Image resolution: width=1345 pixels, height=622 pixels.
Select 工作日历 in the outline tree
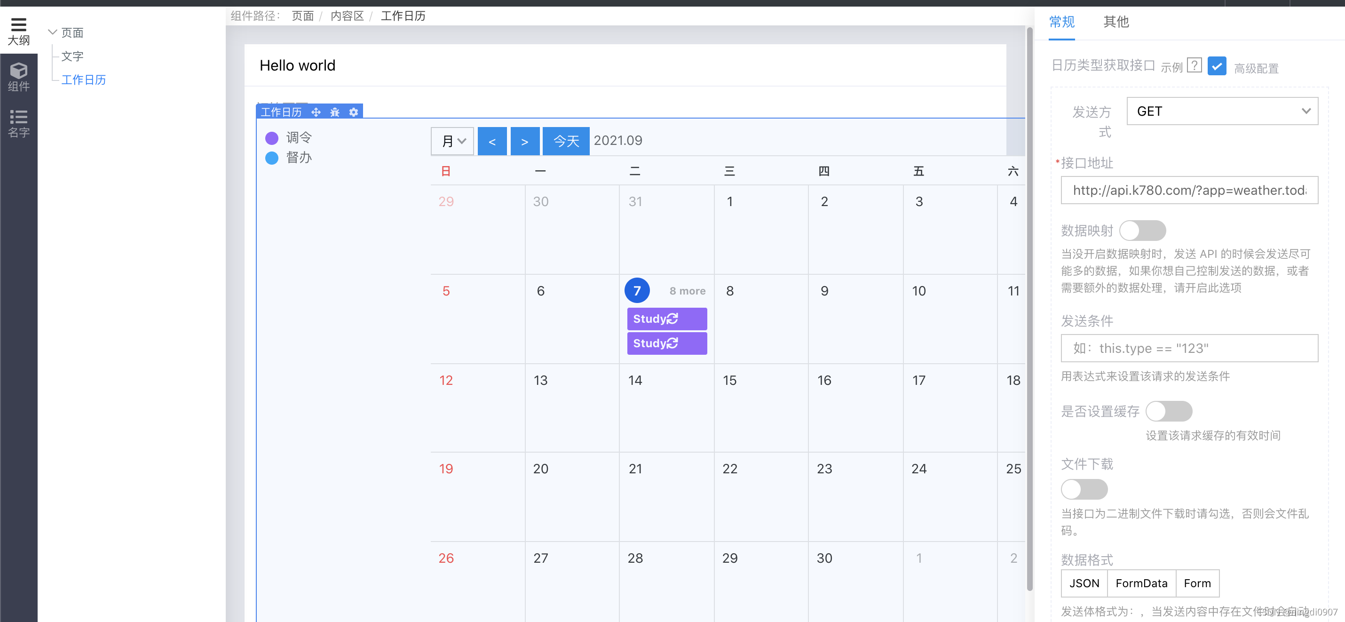point(84,80)
